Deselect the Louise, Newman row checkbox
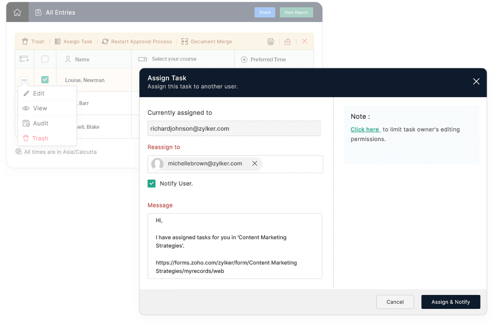 (x=45, y=80)
